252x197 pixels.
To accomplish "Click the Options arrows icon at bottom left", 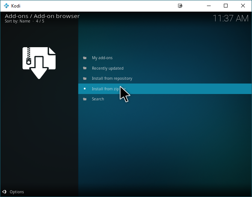I will tap(5, 192).
